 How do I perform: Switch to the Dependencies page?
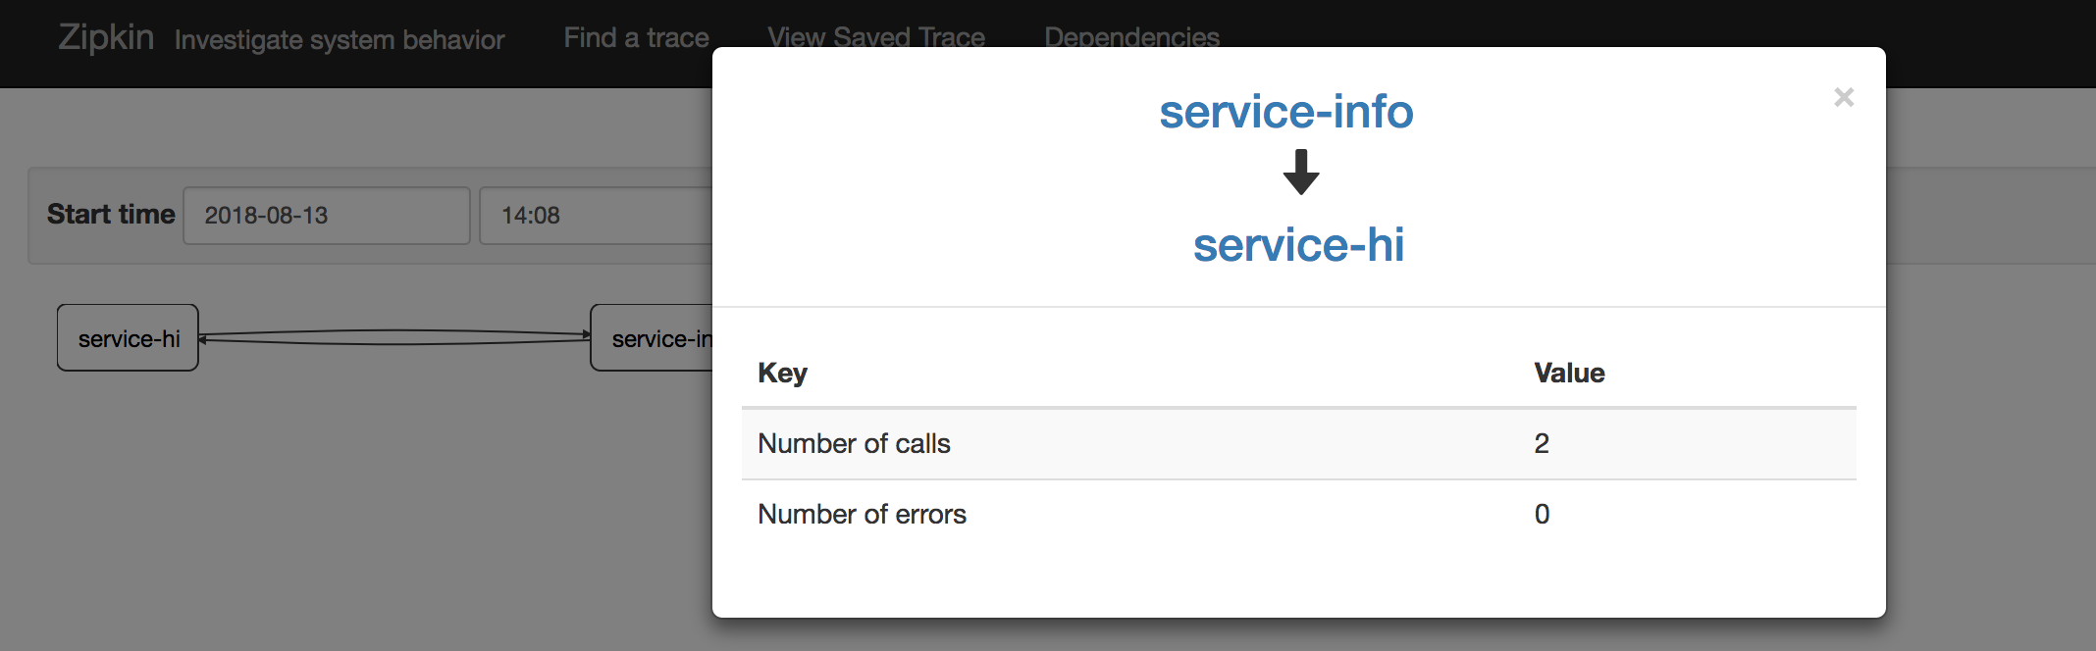pos(1131,37)
